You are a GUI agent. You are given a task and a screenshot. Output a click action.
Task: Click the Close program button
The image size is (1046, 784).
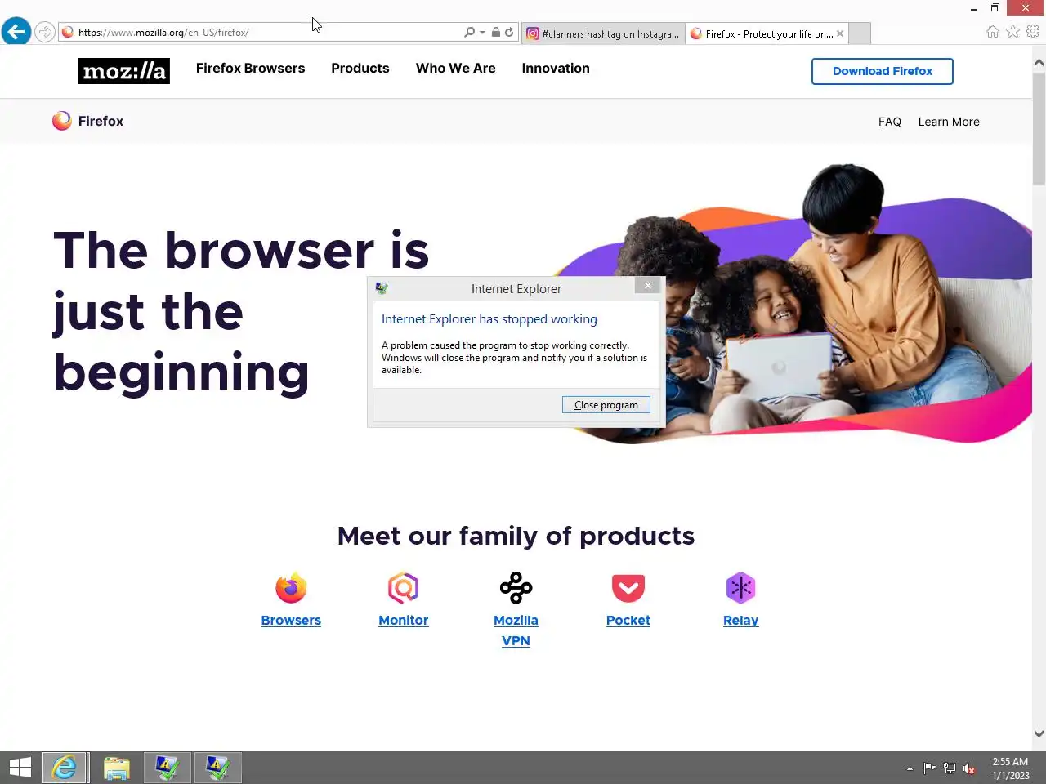[x=606, y=405]
